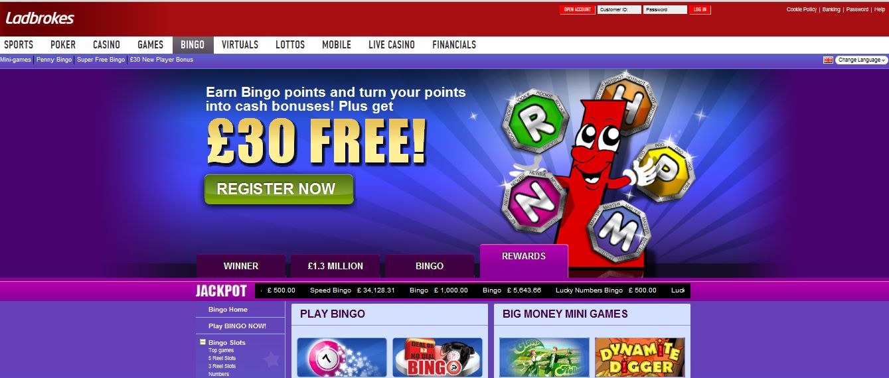The width and height of the screenshot is (889, 378).
Task: Open the Dynamite Digger mini game
Action: (640, 357)
